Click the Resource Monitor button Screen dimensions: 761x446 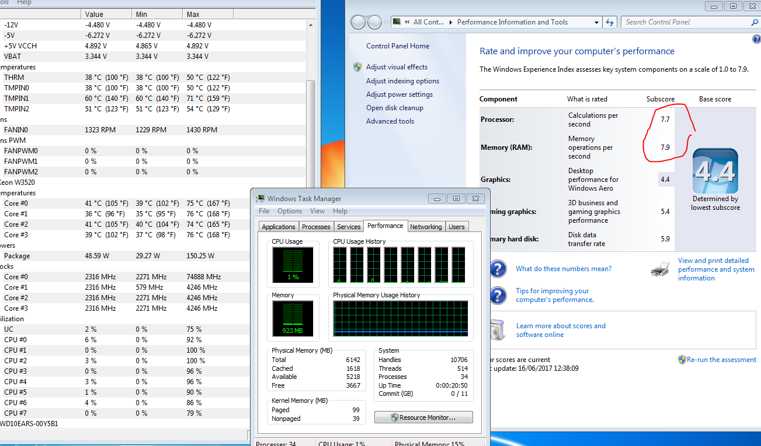point(423,417)
